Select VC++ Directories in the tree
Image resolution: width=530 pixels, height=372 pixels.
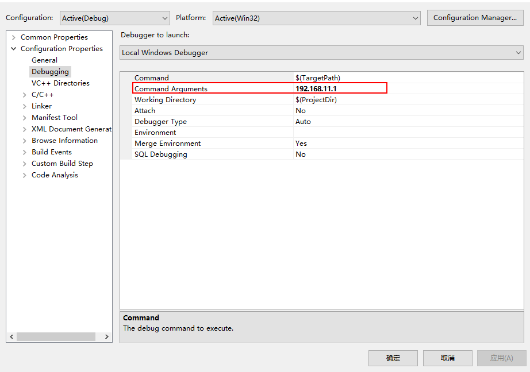point(60,83)
